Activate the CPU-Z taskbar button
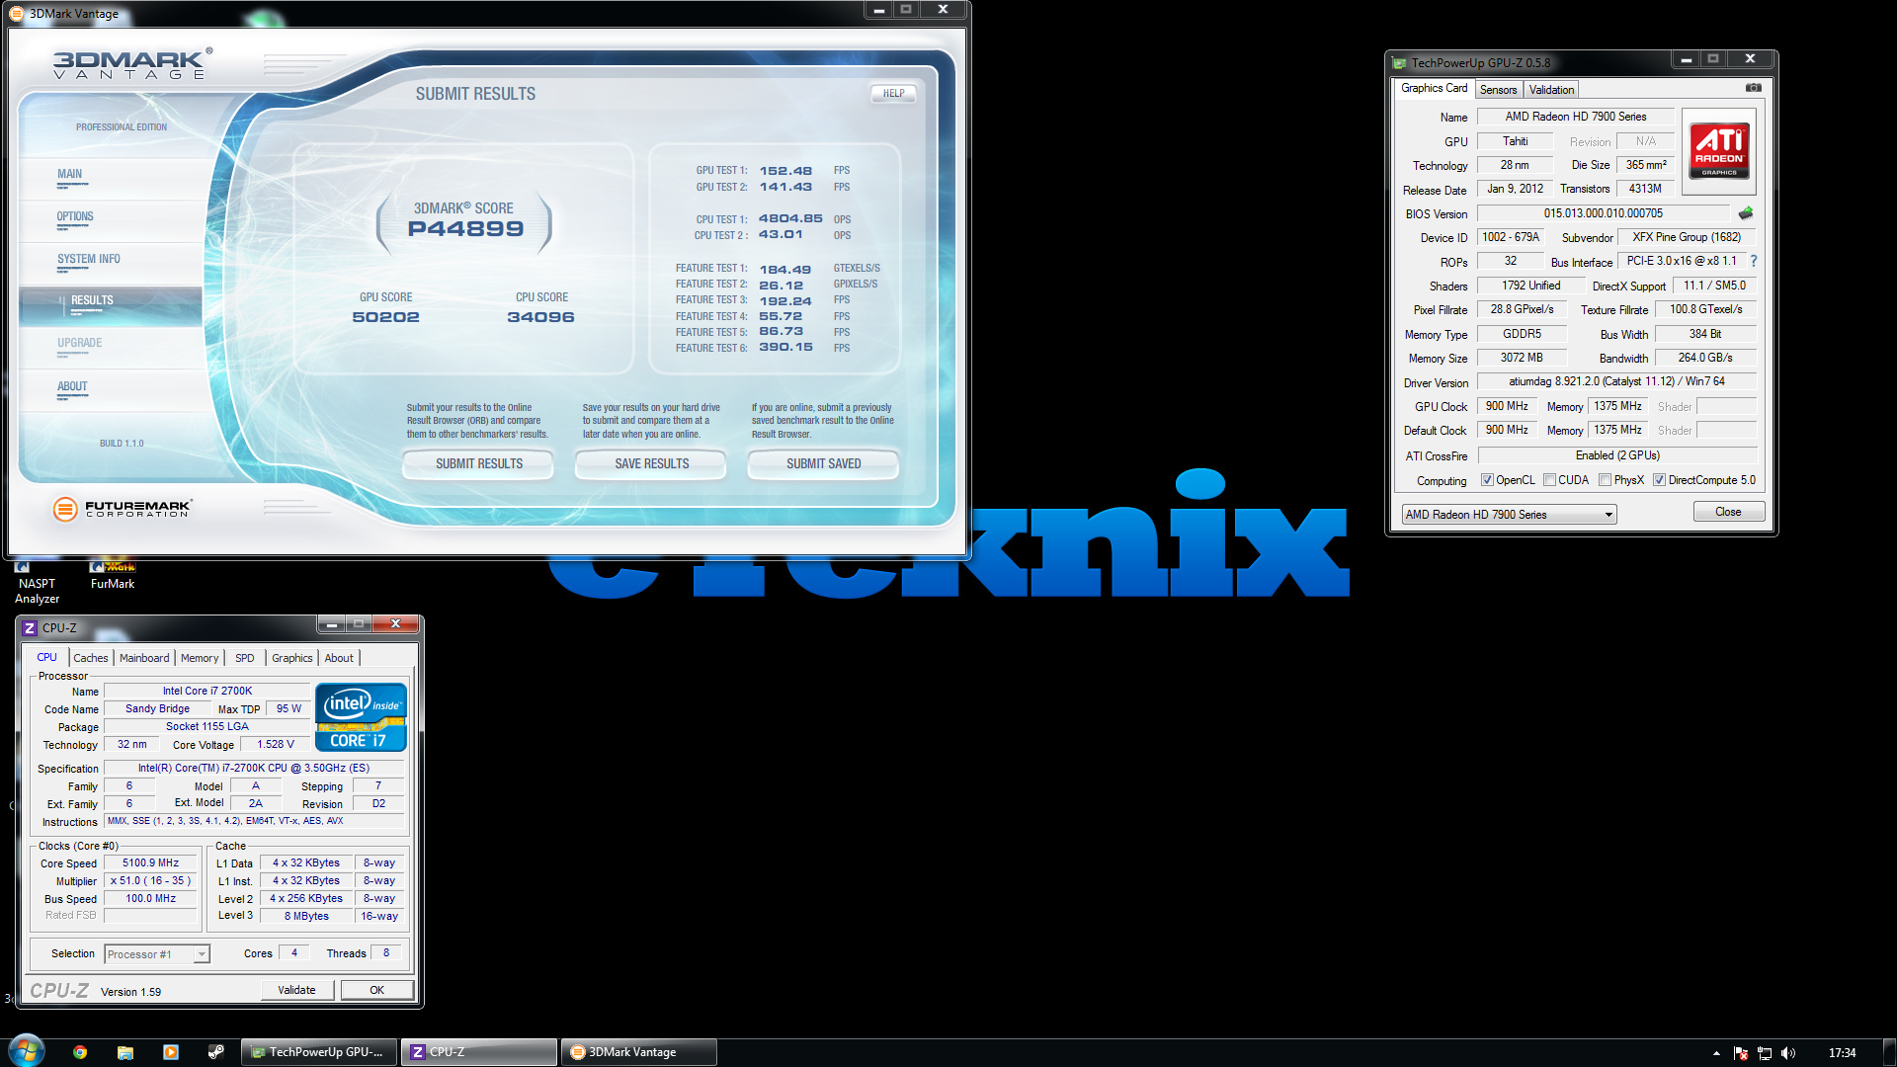The width and height of the screenshot is (1897, 1067). pyautogui.click(x=480, y=1052)
